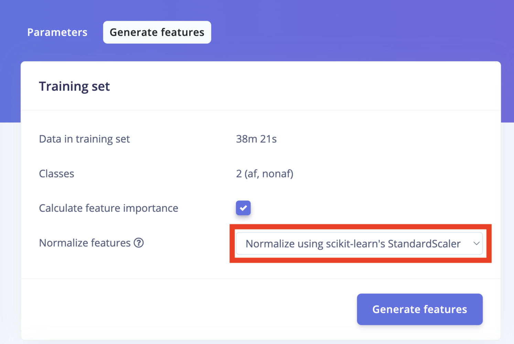Click the 38m 21s duration value
This screenshot has height=344, width=514.
[x=256, y=139]
